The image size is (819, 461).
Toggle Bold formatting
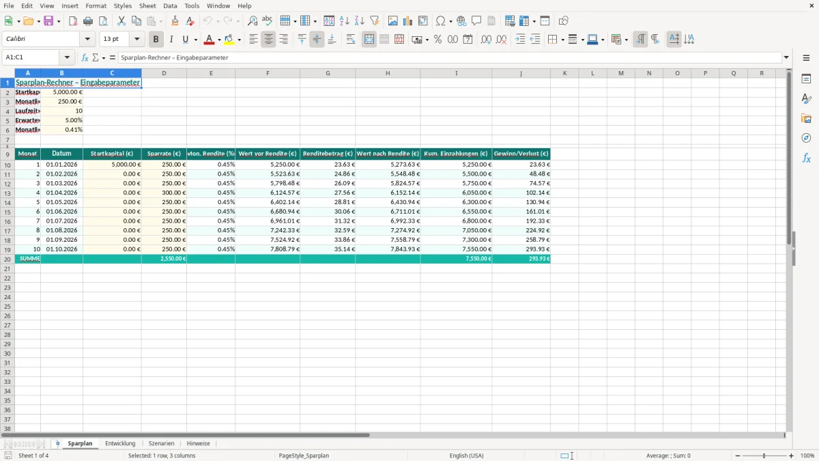pos(156,40)
